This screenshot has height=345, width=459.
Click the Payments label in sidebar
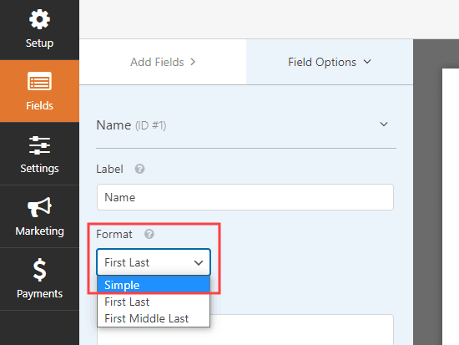39,294
